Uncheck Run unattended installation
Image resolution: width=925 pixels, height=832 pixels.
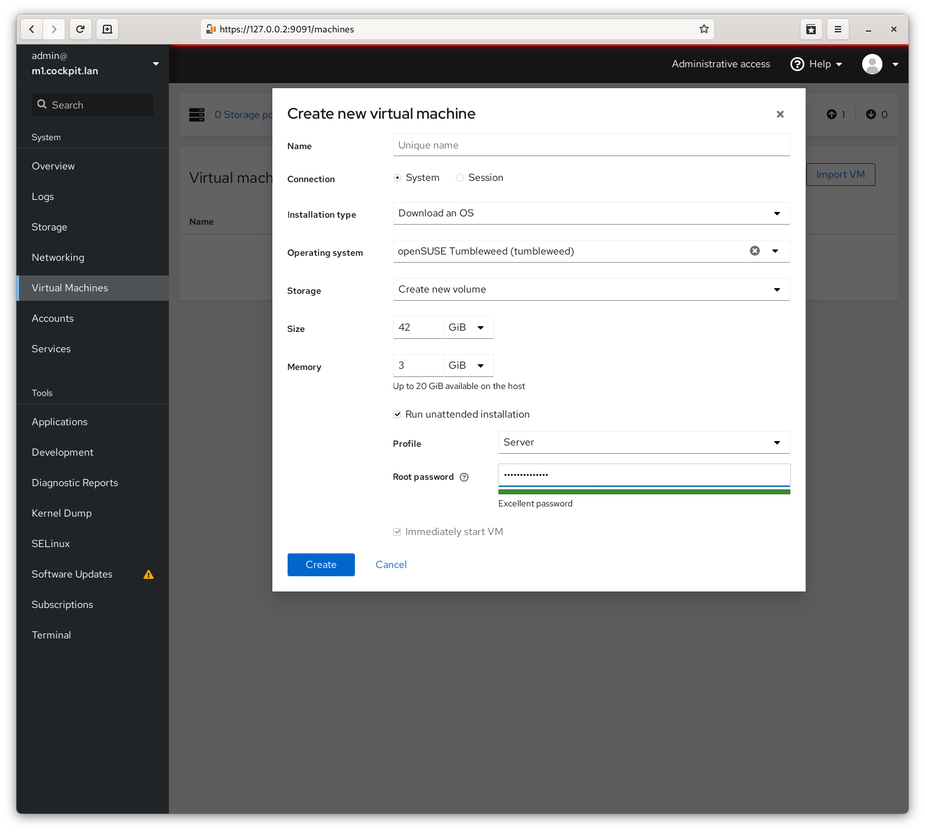tap(397, 414)
